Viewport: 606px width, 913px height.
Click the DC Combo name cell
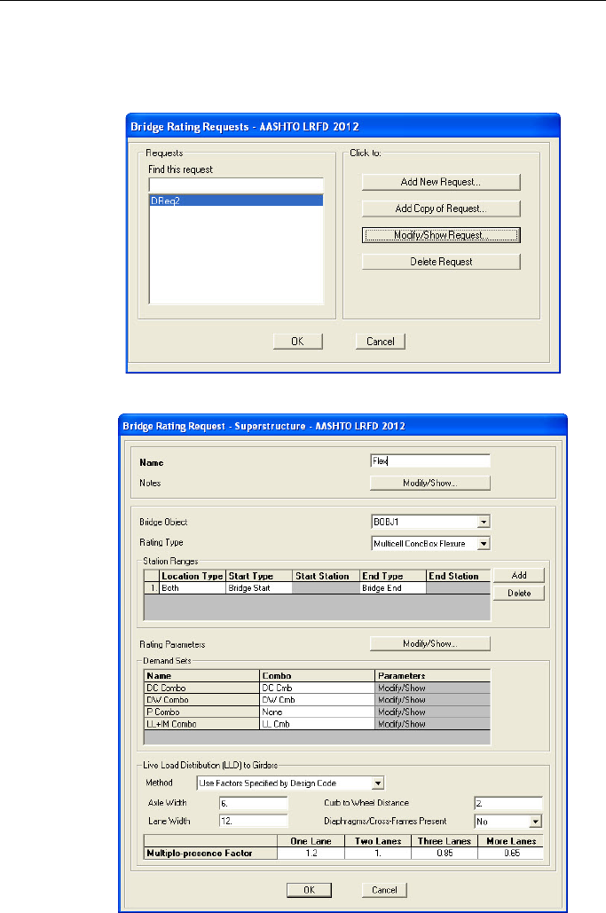coord(201,689)
